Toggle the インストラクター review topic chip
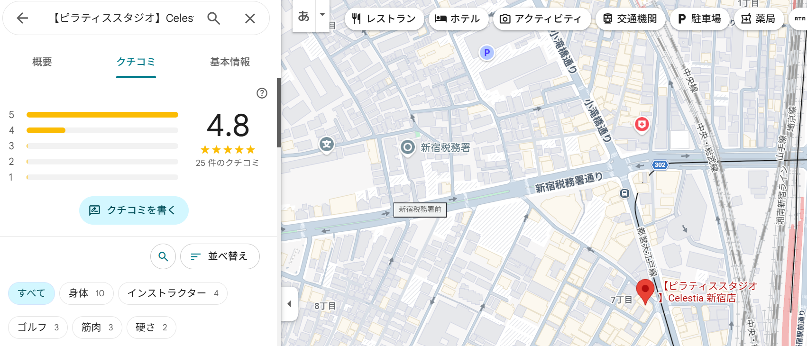 pos(173,293)
